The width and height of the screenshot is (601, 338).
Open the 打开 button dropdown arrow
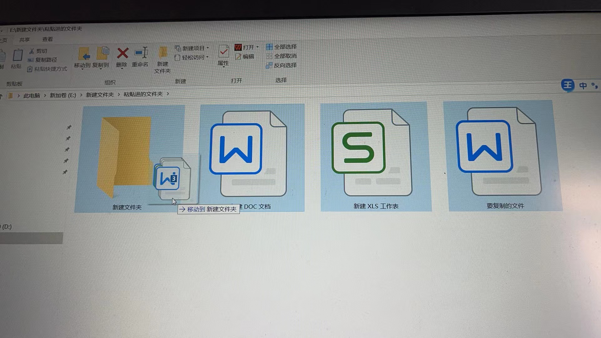258,47
